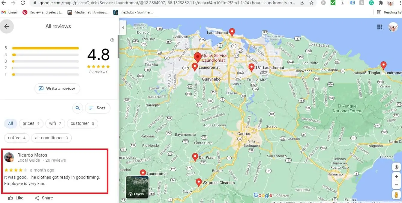Reload the page
This screenshot has height=203, width=402.
click(23, 3)
